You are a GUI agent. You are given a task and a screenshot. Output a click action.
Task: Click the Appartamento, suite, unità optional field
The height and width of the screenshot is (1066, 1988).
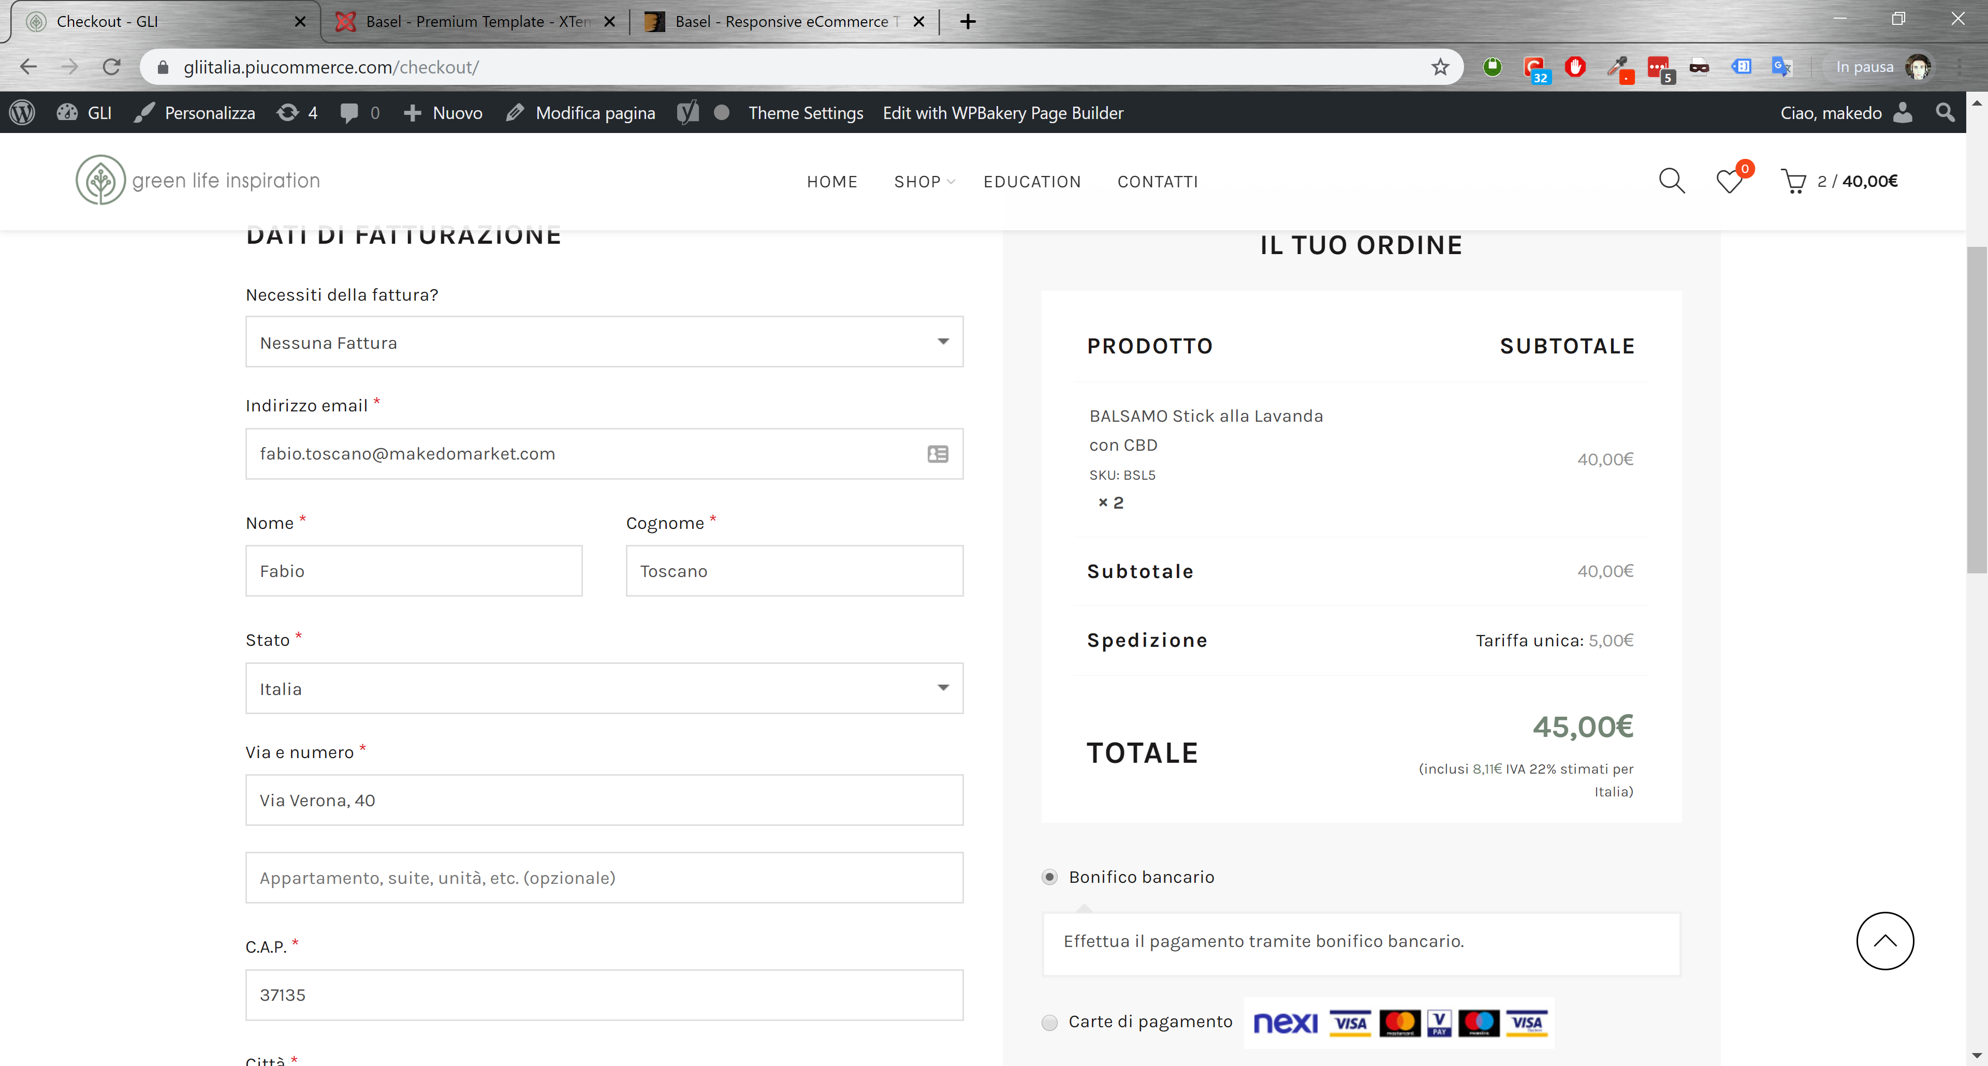(604, 878)
